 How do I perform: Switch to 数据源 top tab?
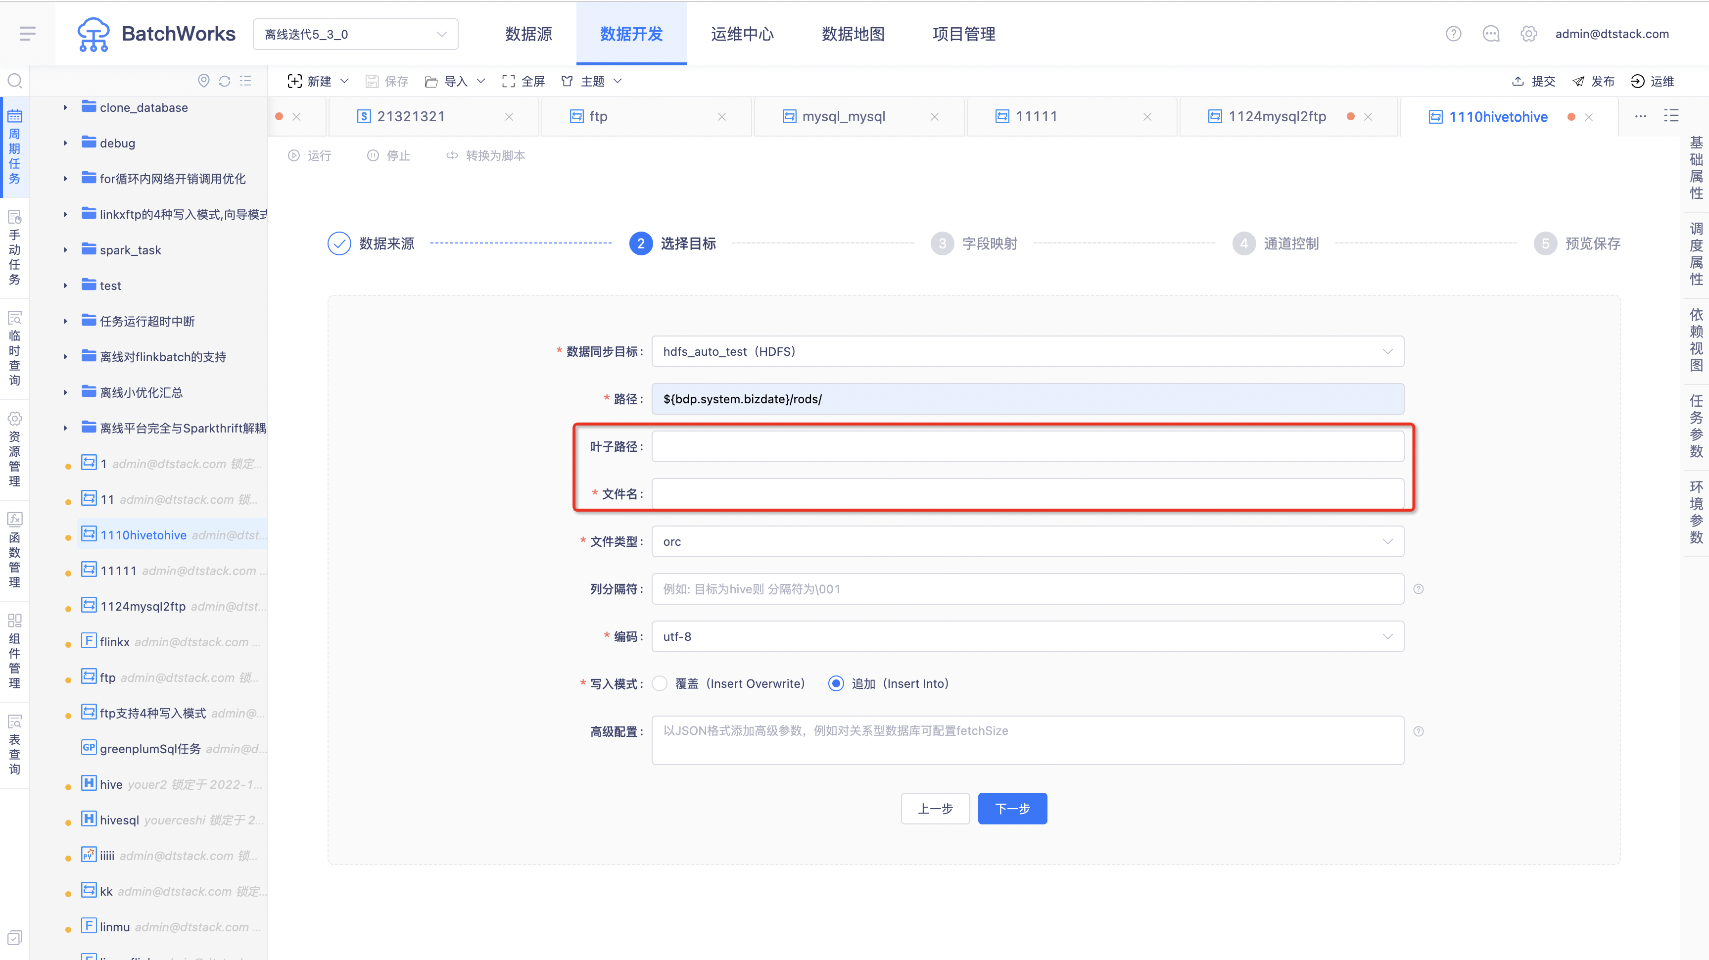click(528, 34)
